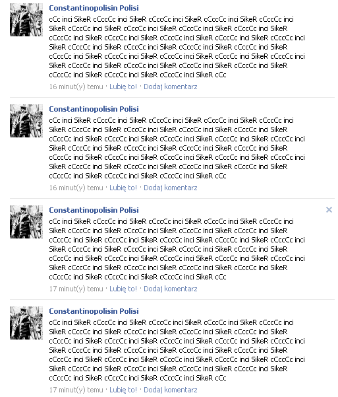Like the second post via Lubię to!
Screen dimensions: 338x397
tap(123, 188)
